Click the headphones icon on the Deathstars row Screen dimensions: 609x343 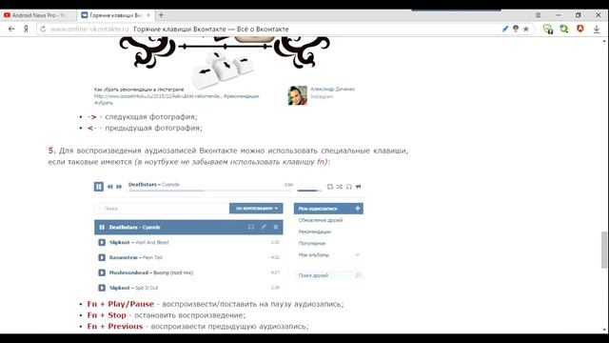click(251, 227)
